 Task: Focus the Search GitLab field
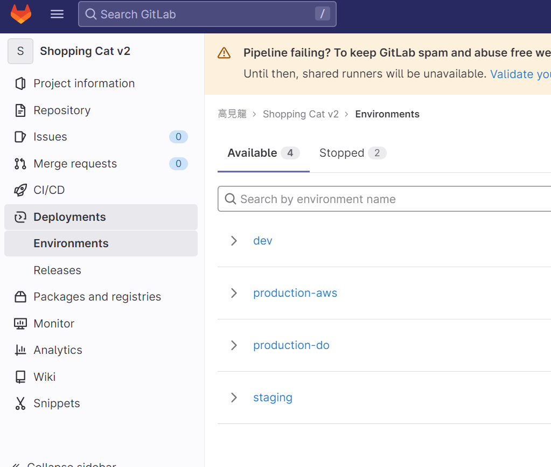(x=207, y=14)
